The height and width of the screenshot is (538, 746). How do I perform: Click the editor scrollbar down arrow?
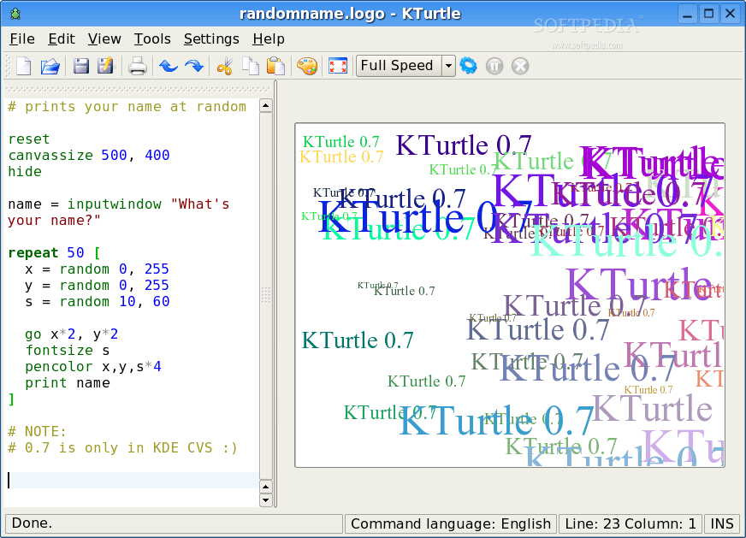pos(265,500)
